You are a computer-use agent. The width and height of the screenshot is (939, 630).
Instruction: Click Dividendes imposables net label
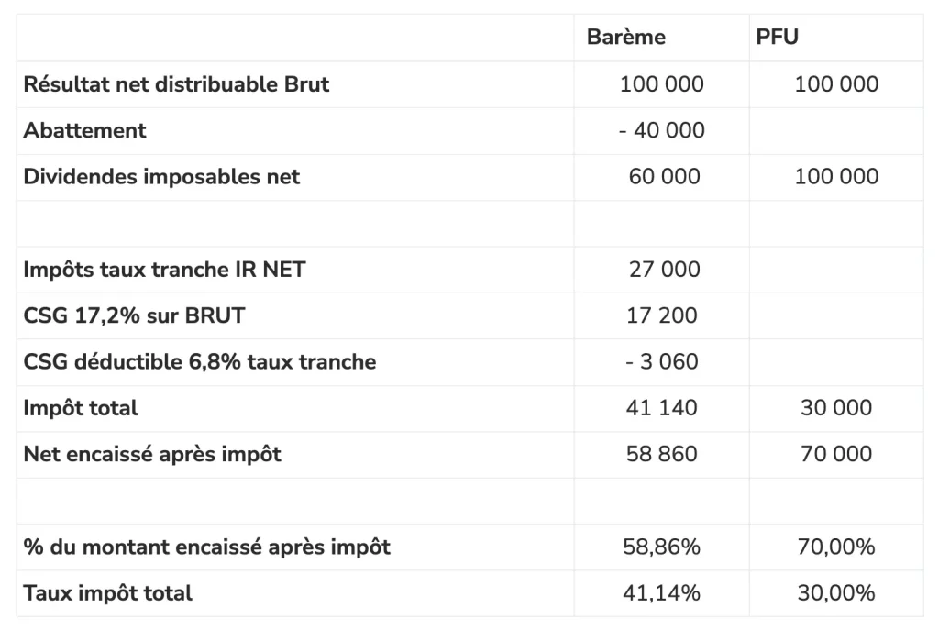161,177
